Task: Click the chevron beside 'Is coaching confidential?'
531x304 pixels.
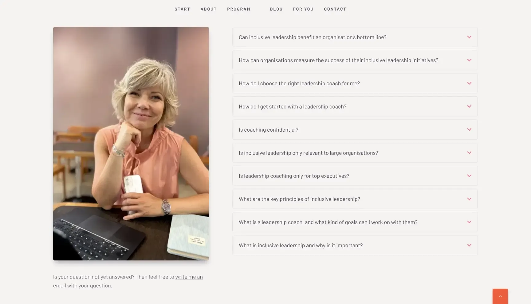Action: (x=469, y=129)
